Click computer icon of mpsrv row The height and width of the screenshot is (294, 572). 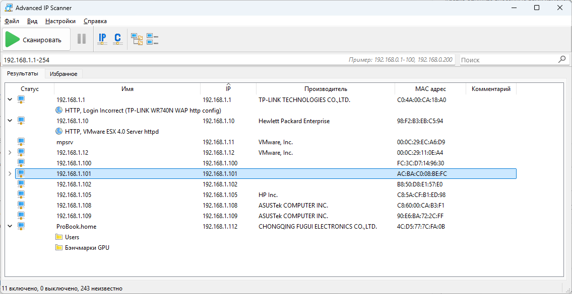pos(21,142)
